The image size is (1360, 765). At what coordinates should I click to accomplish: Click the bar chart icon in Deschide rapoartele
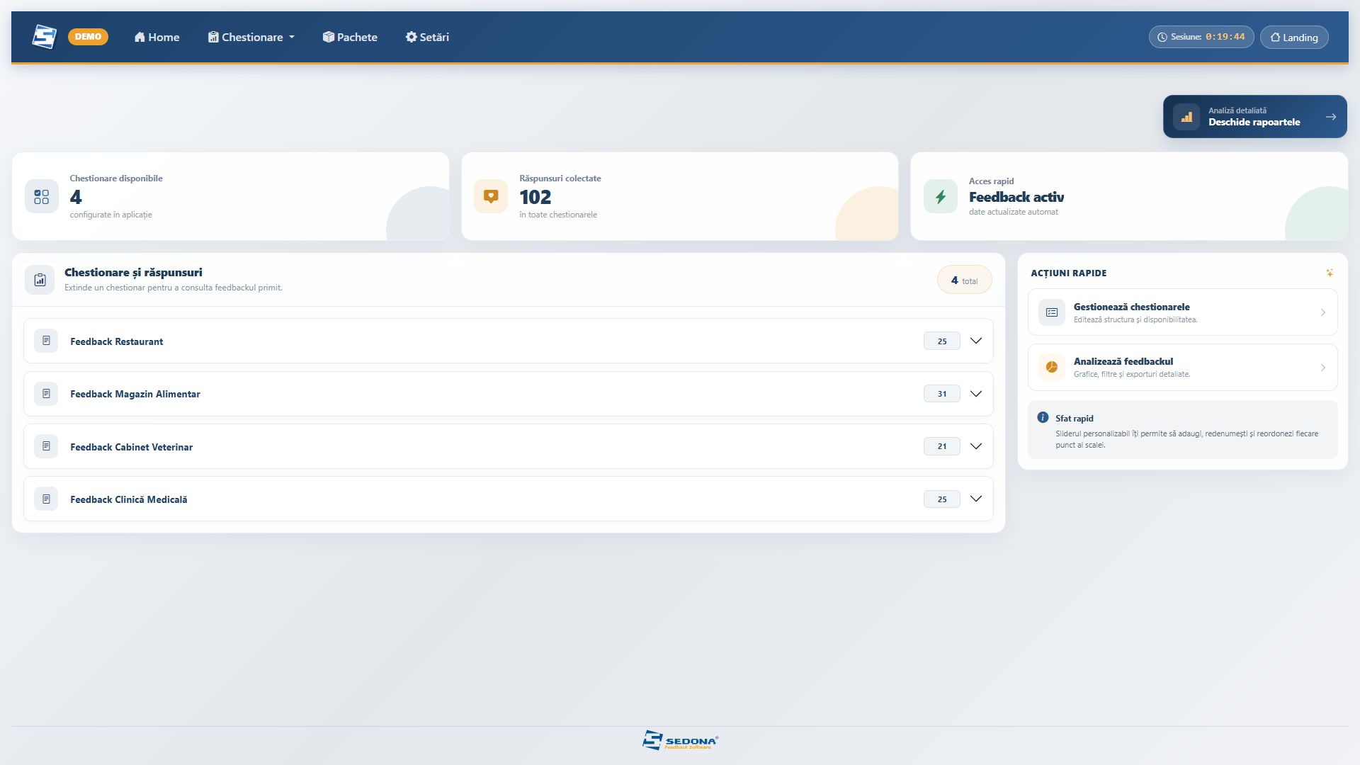pos(1186,117)
